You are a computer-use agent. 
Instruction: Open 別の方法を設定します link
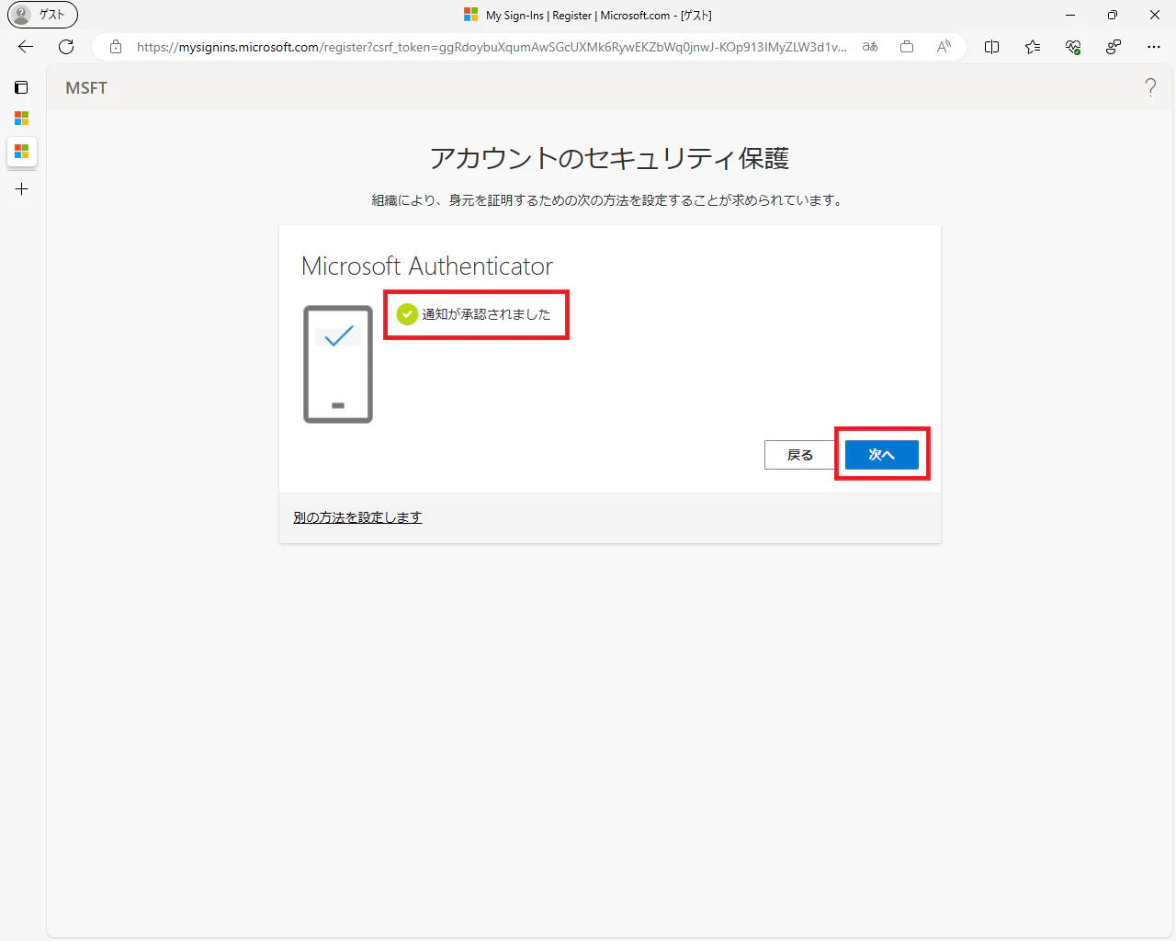coord(357,517)
